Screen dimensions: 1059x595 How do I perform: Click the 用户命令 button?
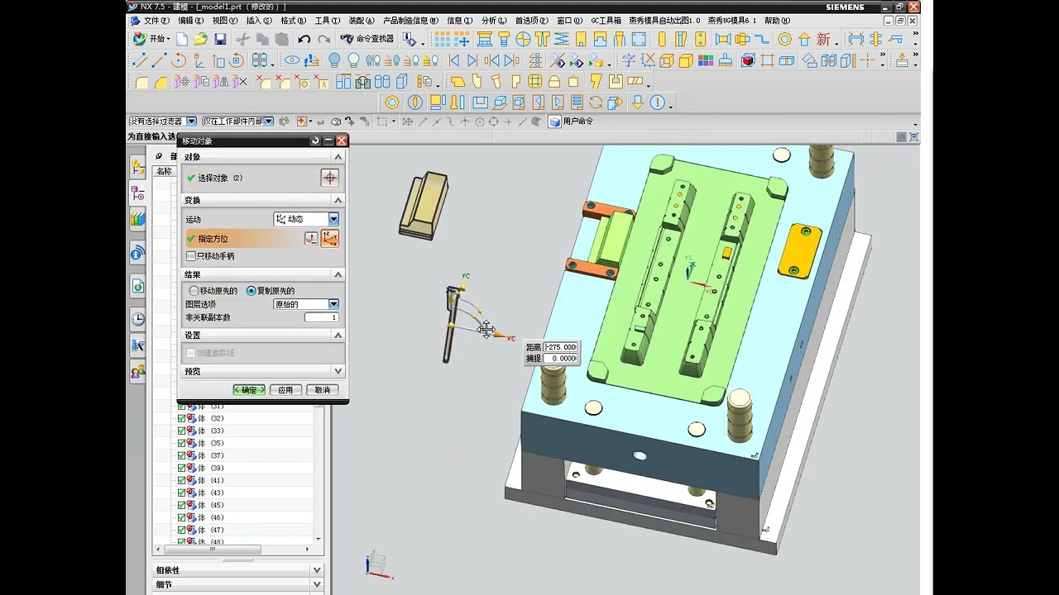[x=570, y=121]
